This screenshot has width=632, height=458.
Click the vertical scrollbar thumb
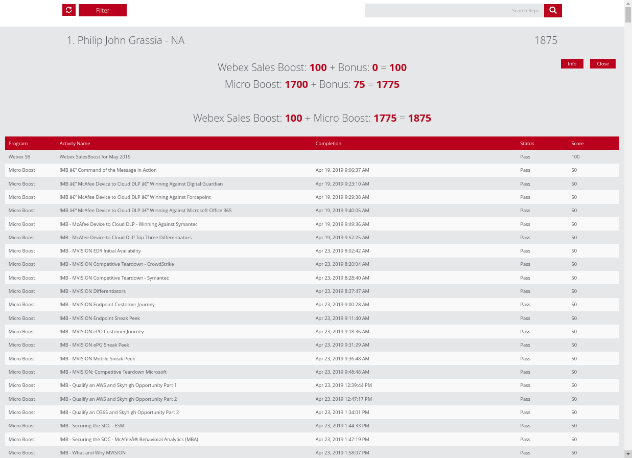coord(628,15)
